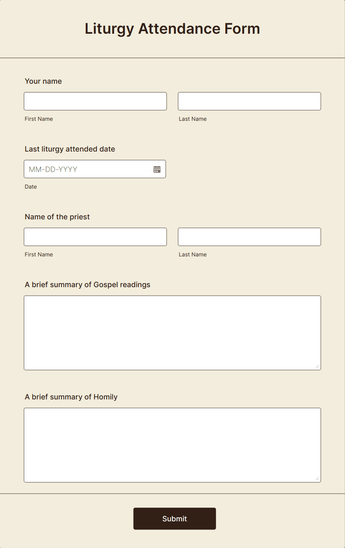Submit the liturgy attendance form
The width and height of the screenshot is (345, 548).
pyautogui.click(x=175, y=519)
